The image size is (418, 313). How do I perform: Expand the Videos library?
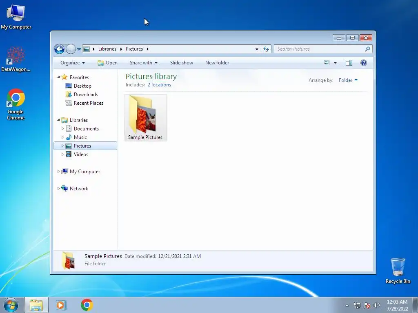point(62,154)
